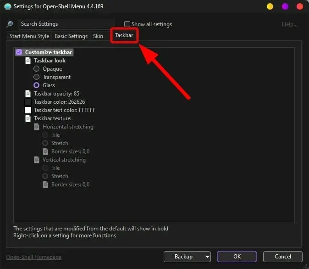
Task: Open the Backup dropdown arrow
Action: (207, 257)
